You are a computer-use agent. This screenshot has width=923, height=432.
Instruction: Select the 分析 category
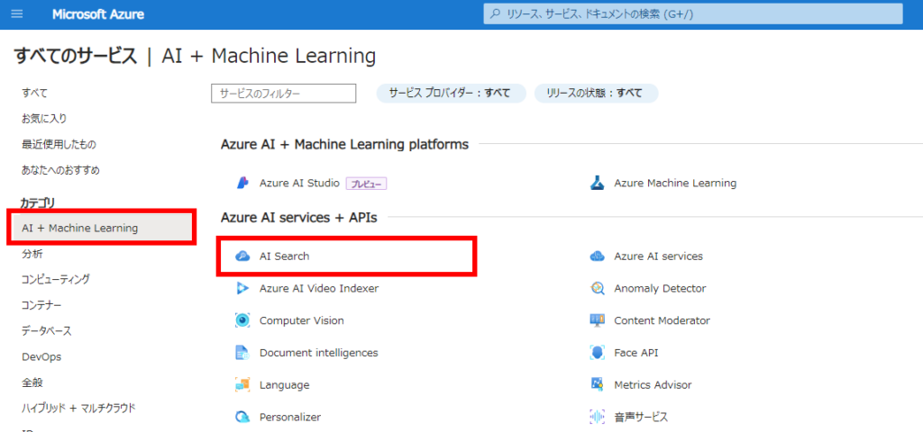coord(32,254)
